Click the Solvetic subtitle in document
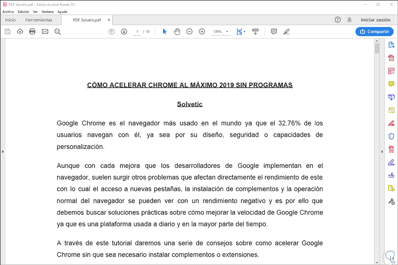Image resolution: width=398 pixels, height=265 pixels. 190,104
